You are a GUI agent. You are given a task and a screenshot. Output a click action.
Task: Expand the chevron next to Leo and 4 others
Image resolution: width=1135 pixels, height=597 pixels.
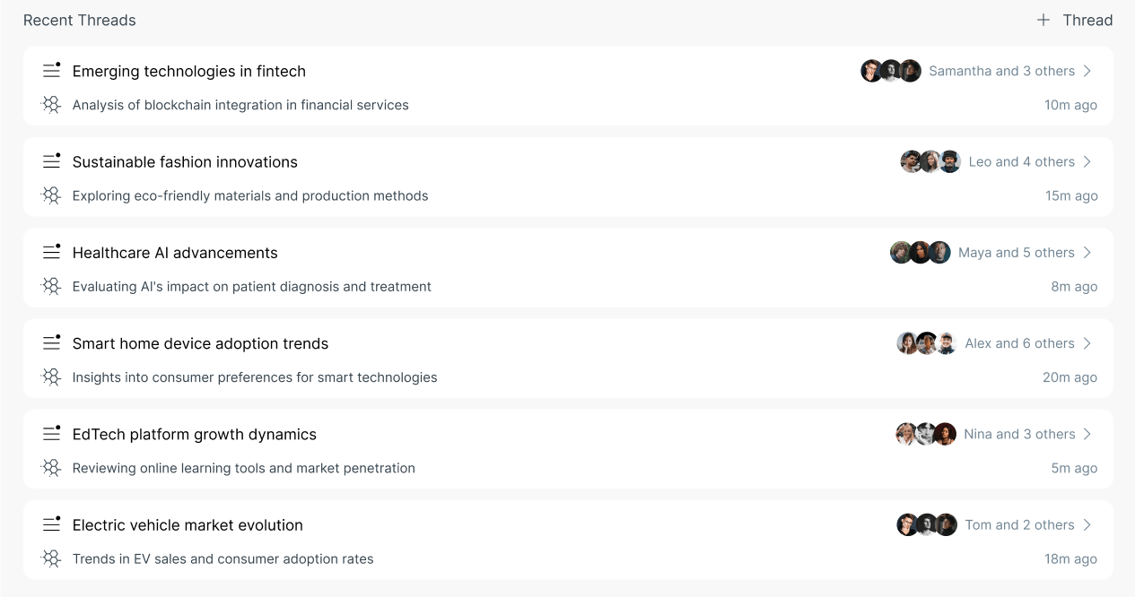[x=1087, y=161]
